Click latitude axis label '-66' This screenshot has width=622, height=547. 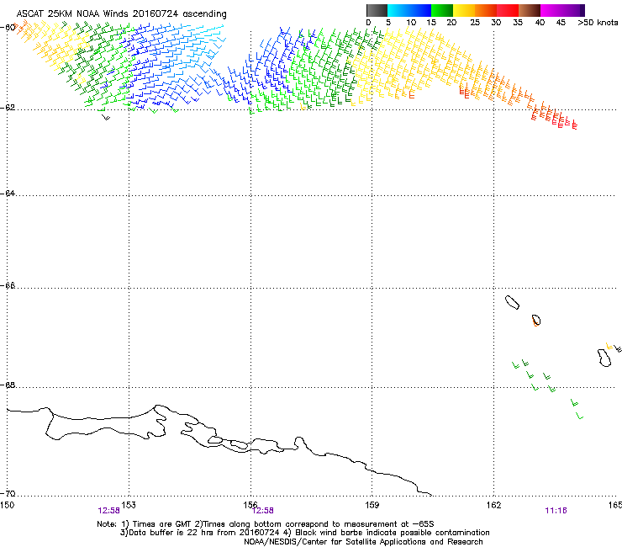[x=8, y=286]
